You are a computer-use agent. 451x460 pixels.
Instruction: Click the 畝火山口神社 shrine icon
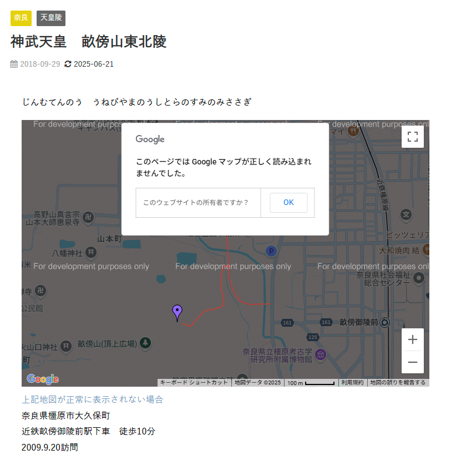point(66,347)
